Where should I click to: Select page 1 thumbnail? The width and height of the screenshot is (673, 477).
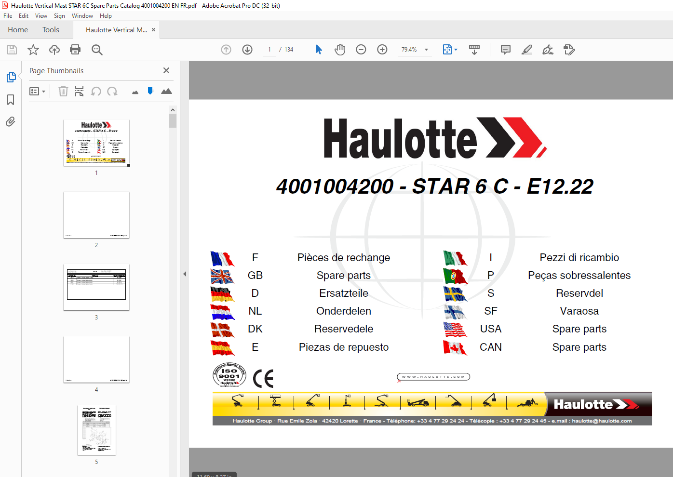96,142
